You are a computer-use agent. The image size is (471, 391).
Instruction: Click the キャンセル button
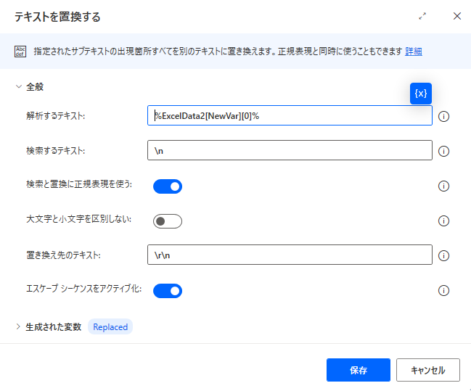click(x=428, y=370)
